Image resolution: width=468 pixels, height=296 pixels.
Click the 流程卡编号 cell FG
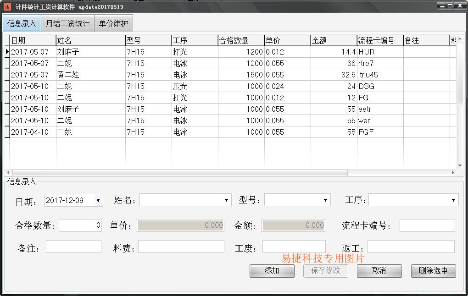click(380, 98)
